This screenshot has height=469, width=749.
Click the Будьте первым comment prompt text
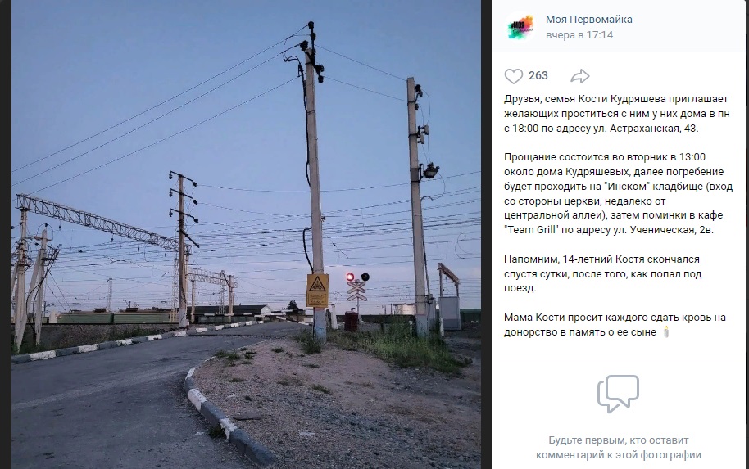click(x=618, y=448)
